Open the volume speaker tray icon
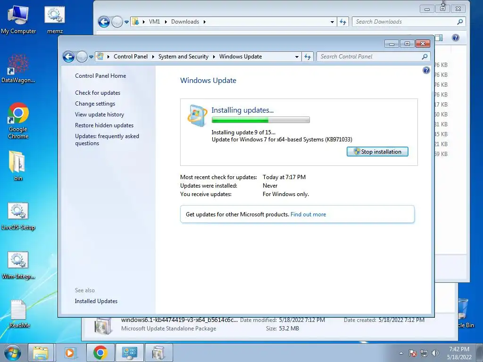The width and height of the screenshot is (483, 362). [x=435, y=353]
